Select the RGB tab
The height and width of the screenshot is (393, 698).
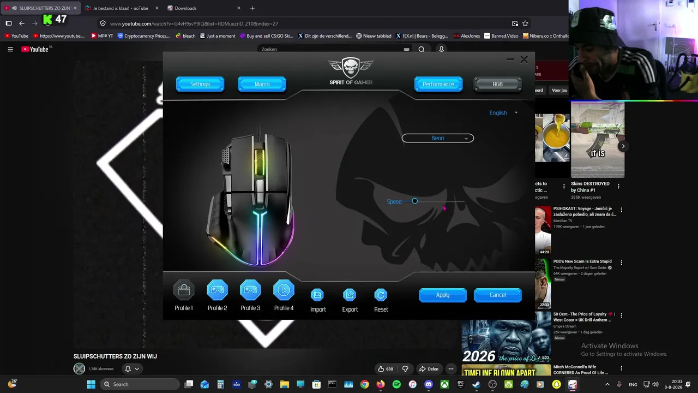(x=497, y=84)
